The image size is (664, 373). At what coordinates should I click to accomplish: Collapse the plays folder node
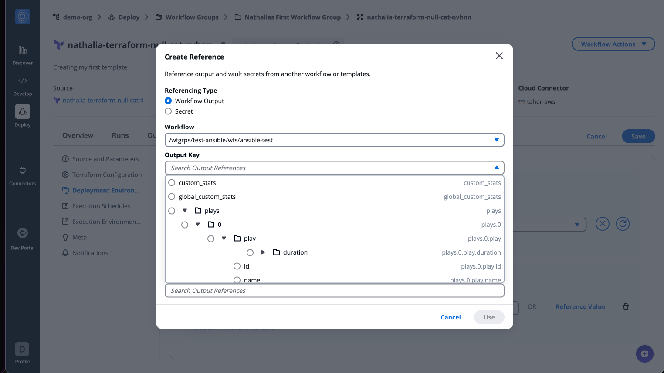point(185,211)
